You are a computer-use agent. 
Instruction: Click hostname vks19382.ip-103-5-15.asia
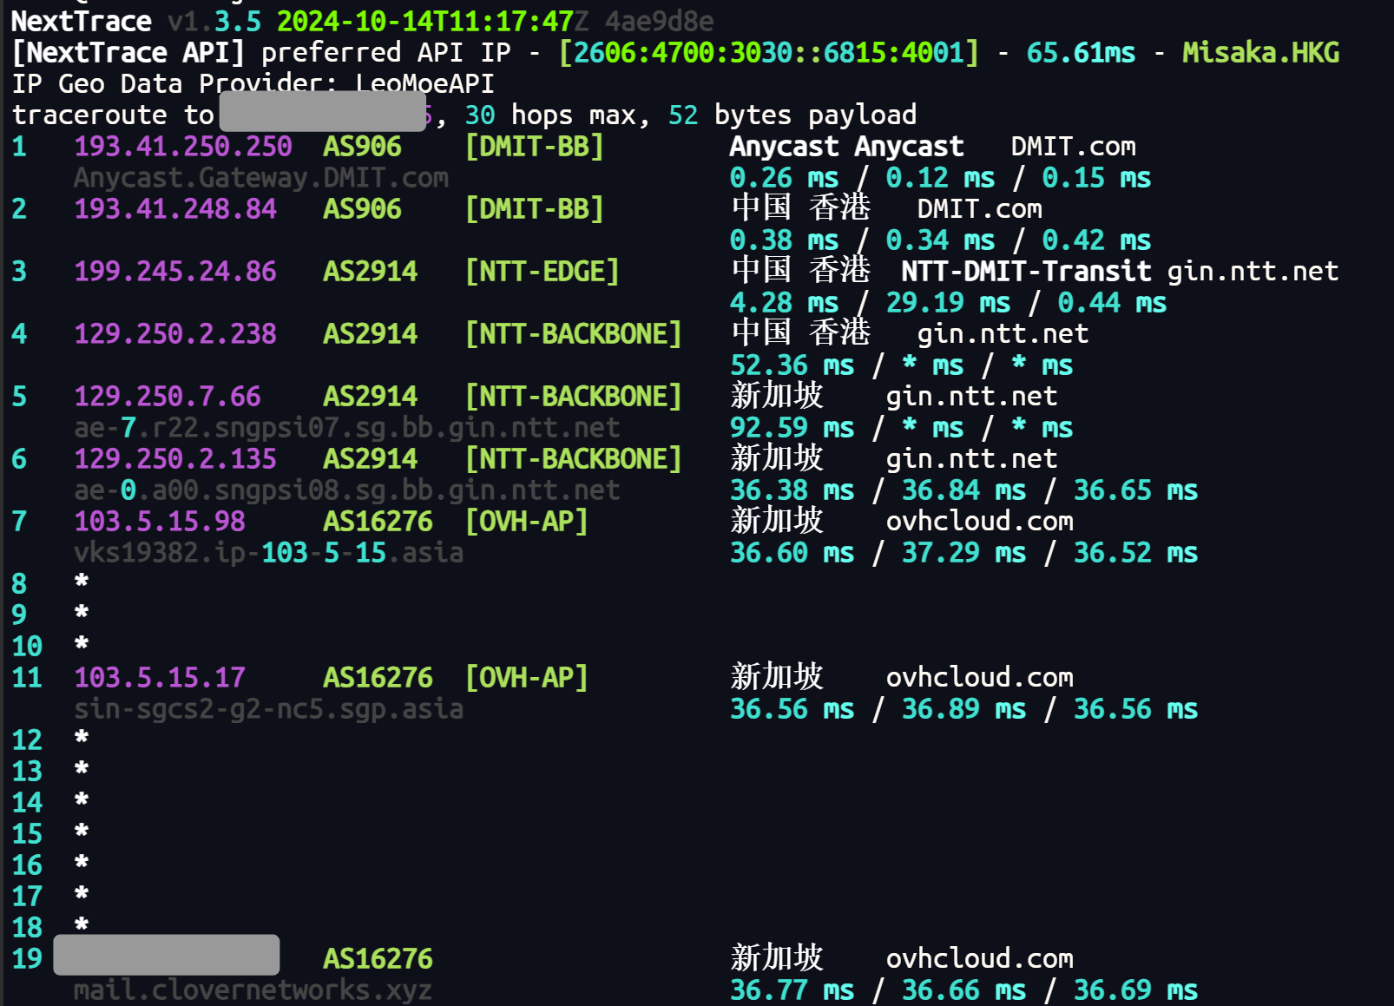click(269, 553)
